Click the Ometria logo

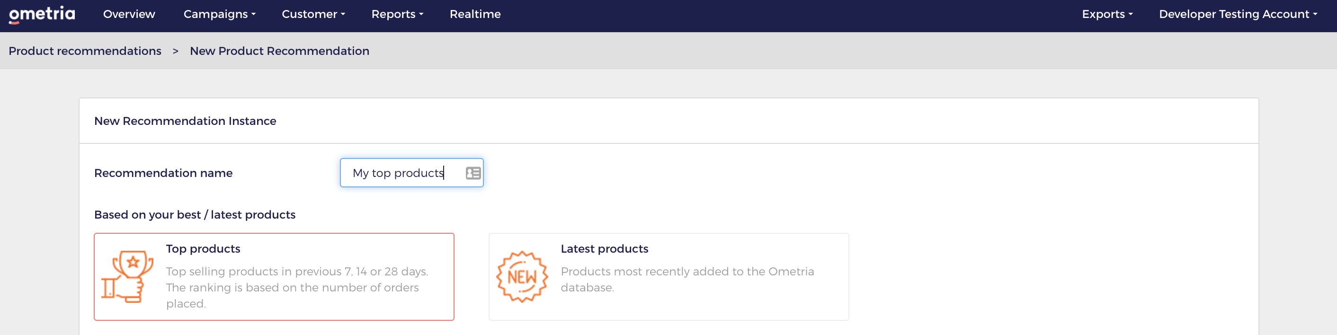point(42,15)
